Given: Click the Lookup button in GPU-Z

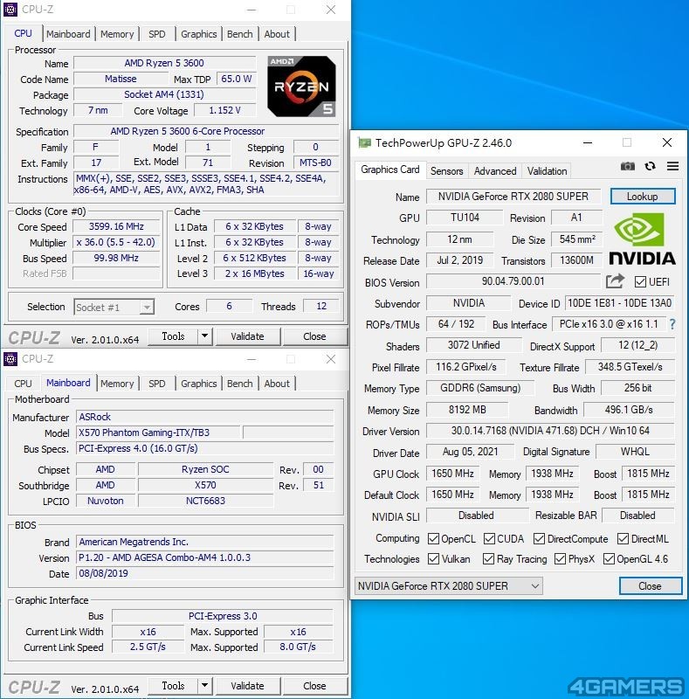Looking at the screenshot, I should point(642,196).
